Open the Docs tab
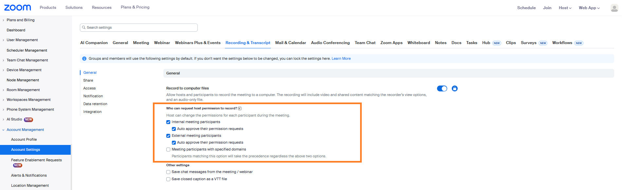The width and height of the screenshot is (622, 190). click(x=456, y=43)
